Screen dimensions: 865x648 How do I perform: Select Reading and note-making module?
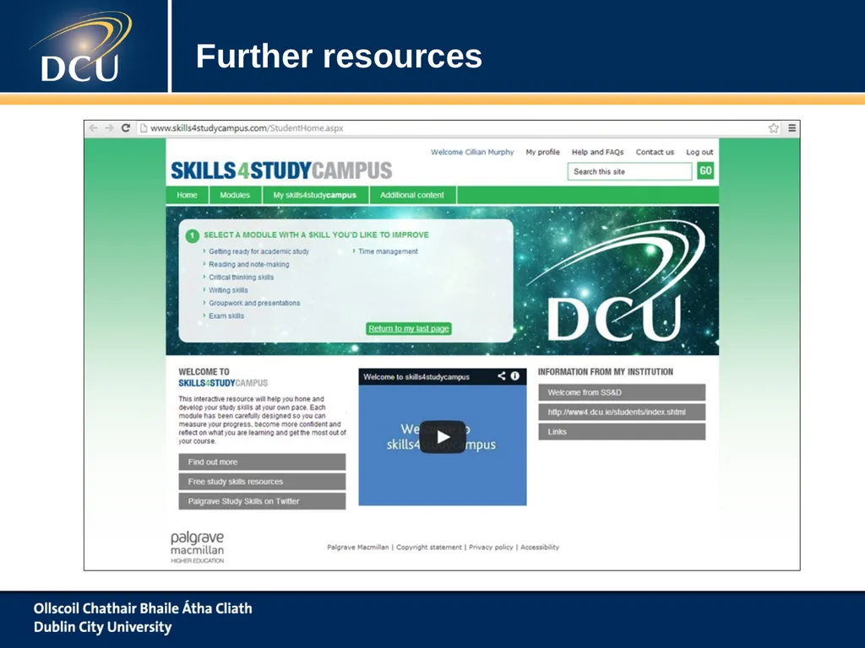(249, 264)
